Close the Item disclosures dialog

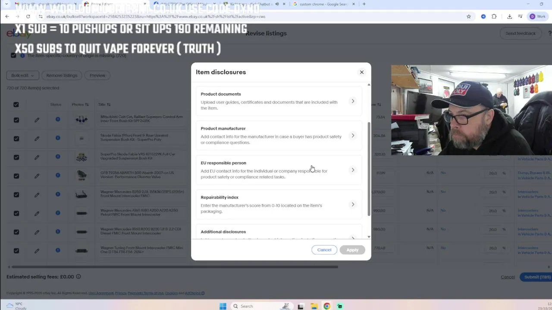pos(362,72)
